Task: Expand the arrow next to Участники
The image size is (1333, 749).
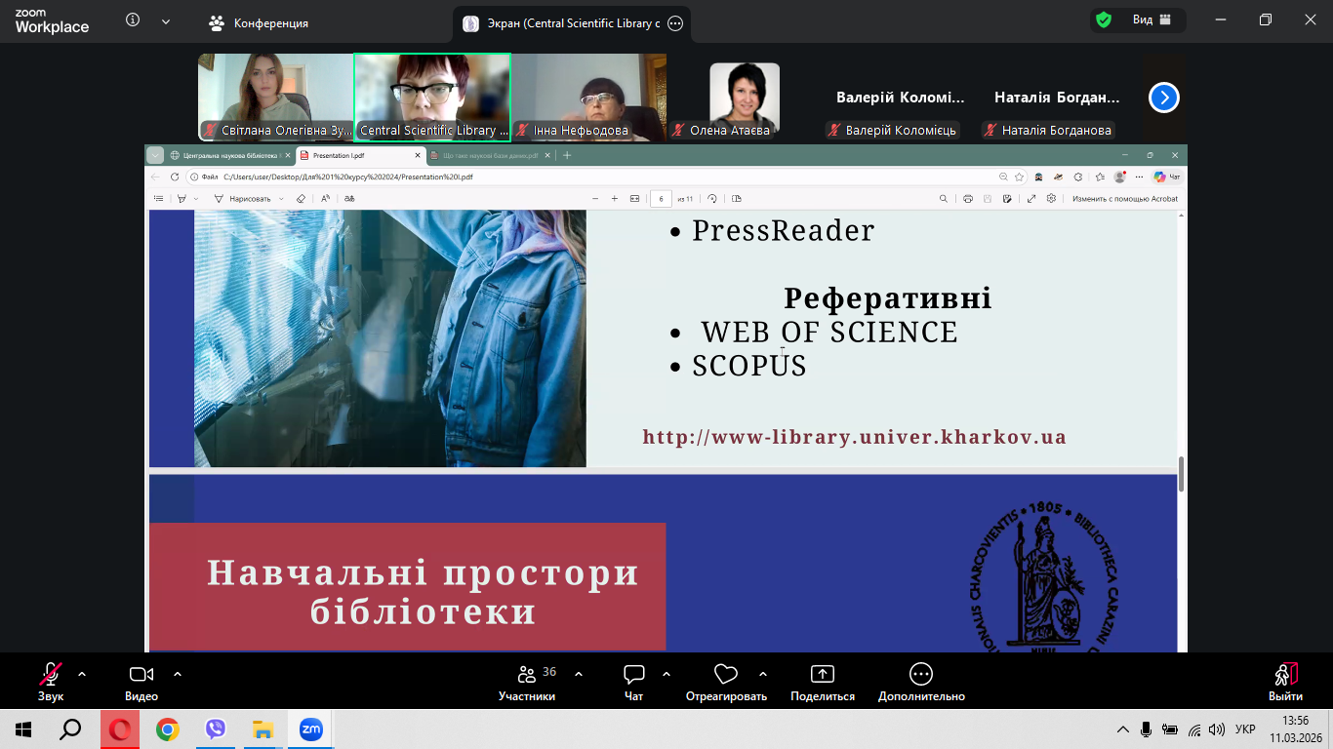Action: (579, 673)
